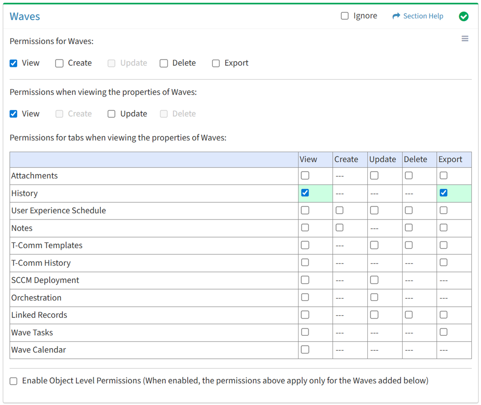Image resolution: width=481 pixels, height=405 pixels.
Task: Uncheck View for the History tab
Action: pos(305,193)
